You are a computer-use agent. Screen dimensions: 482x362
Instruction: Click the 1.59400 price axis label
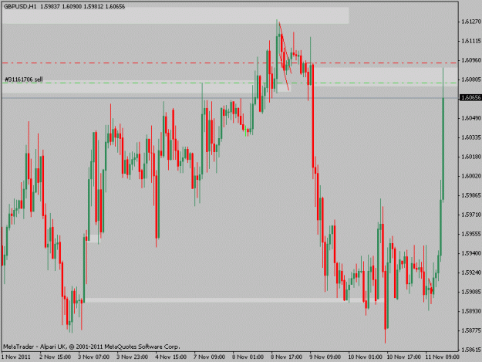[x=470, y=253]
